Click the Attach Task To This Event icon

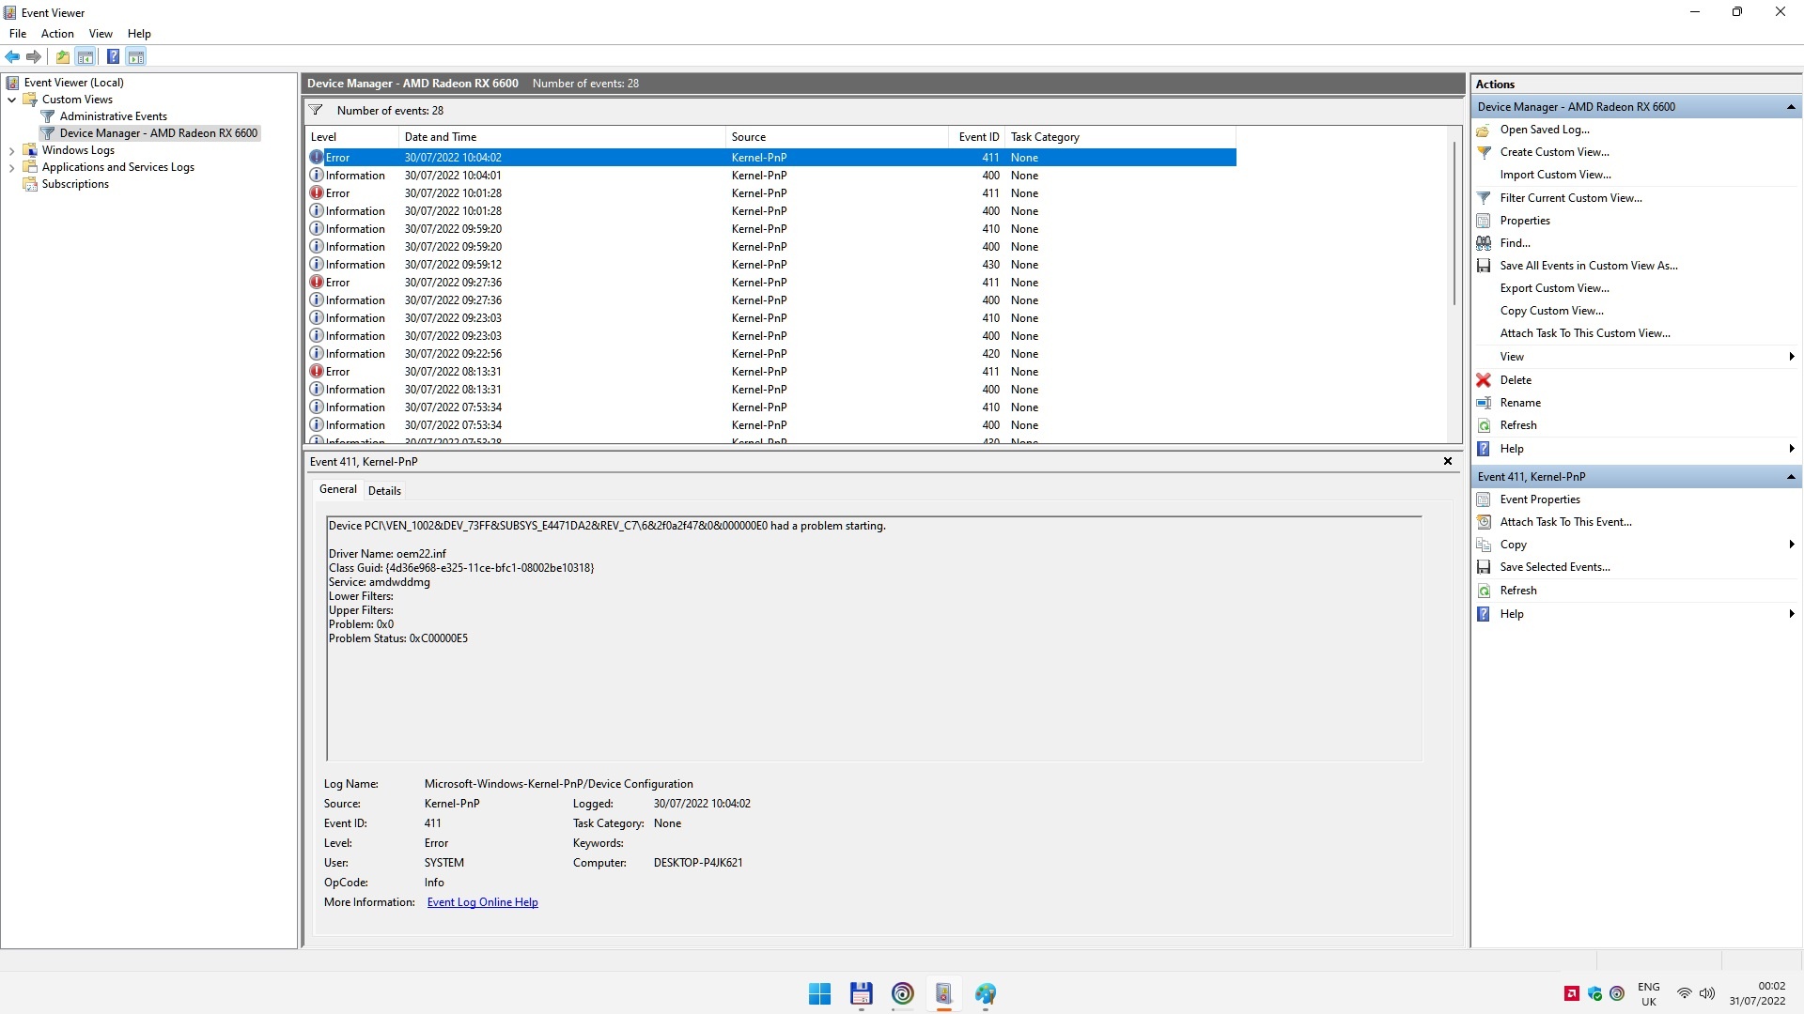point(1484,522)
